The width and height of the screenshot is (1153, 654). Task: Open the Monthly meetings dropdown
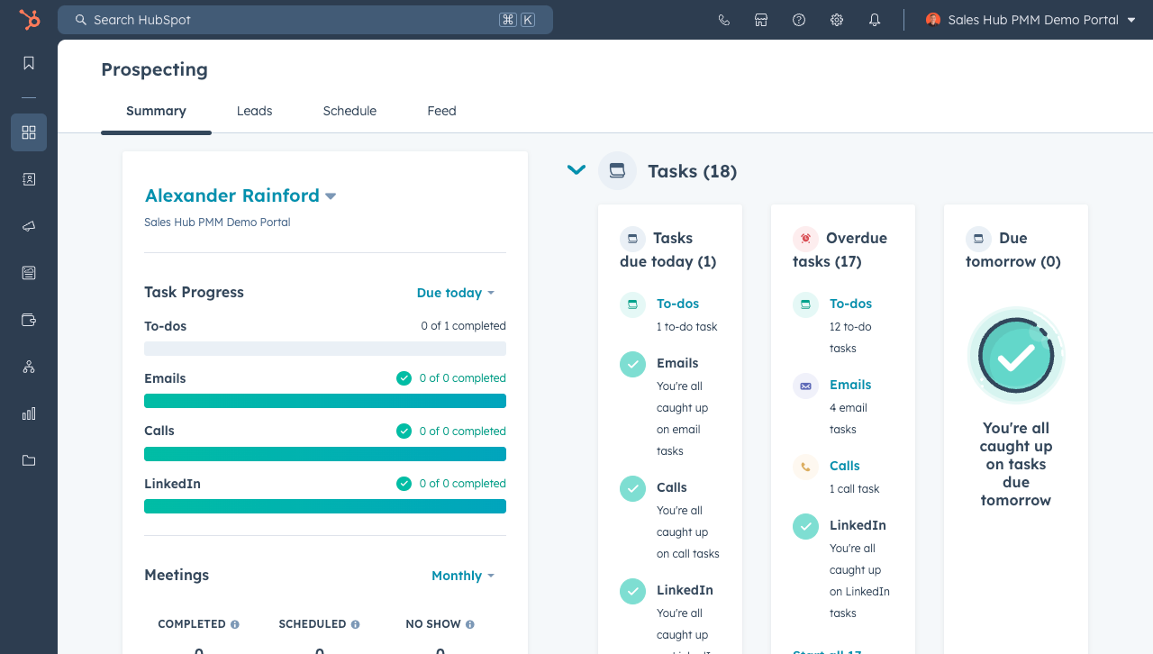[x=462, y=576]
